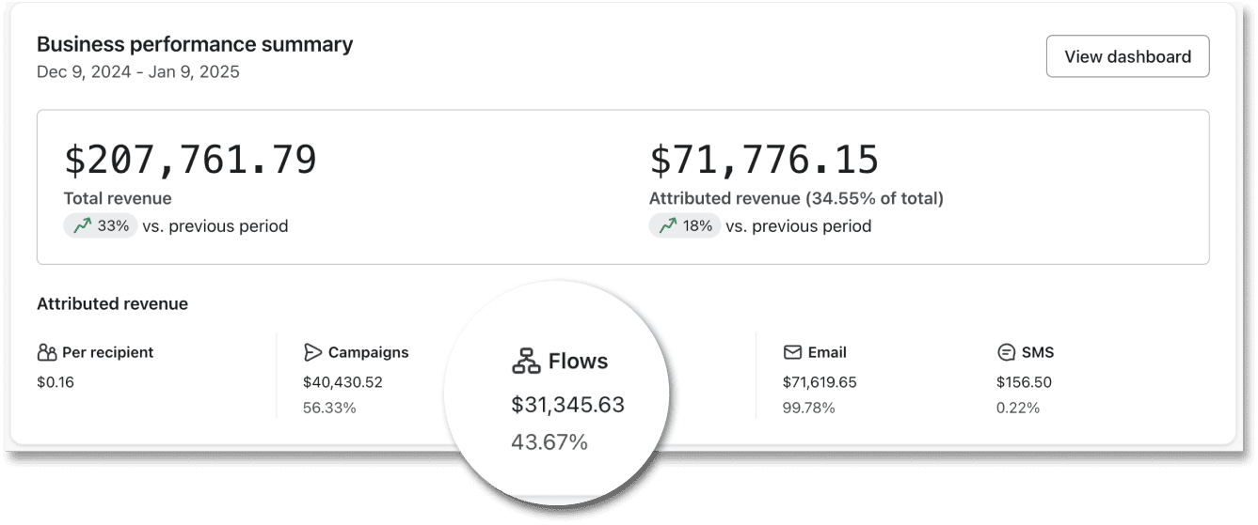
Task: Click the attributed revenue upward trend arrow
Action: pyautogui.click(x=668, y=226)
